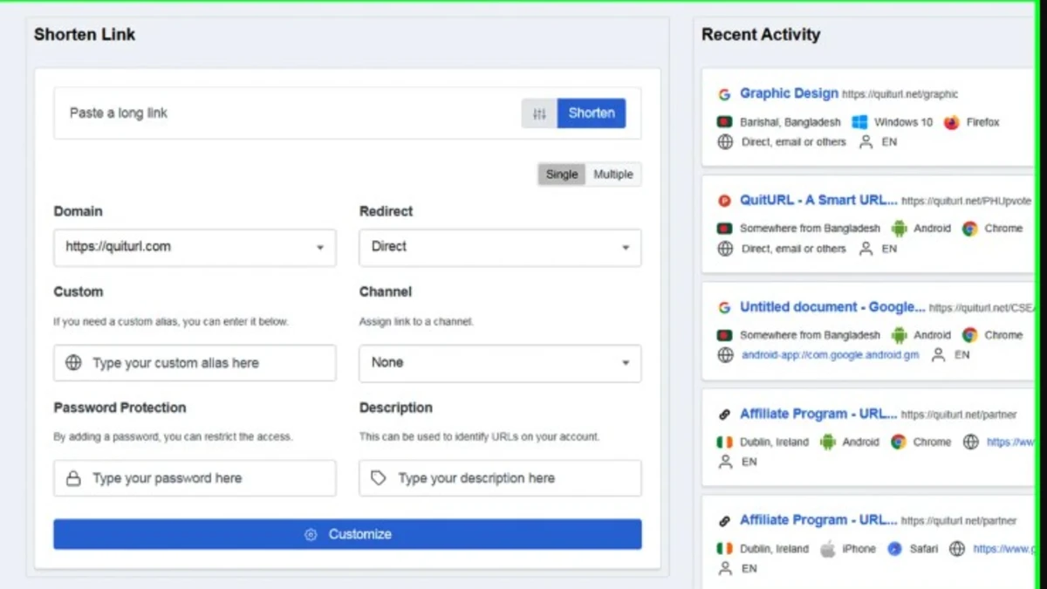Click the Apple iPhone icon in last activity
The height and width of the screenshot is (589, 1047).
coord(827,549)
